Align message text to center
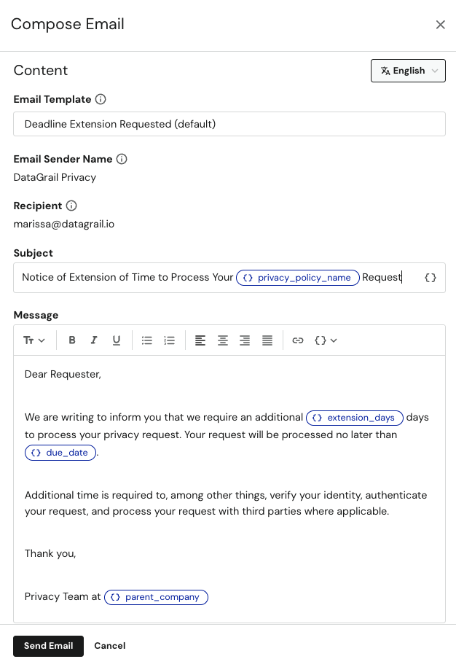Image resolution: width=456 pixels, height=659 pixels. [x=222, y=340]
